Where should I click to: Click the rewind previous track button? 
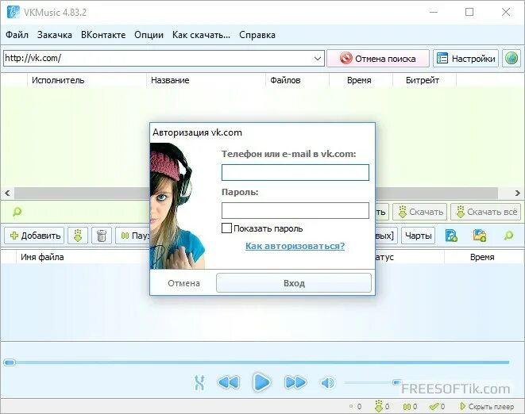229,382
